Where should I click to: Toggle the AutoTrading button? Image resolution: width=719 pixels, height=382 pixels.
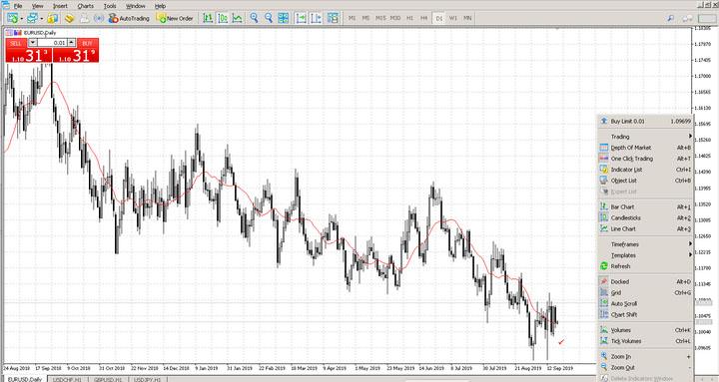point(129,18)
